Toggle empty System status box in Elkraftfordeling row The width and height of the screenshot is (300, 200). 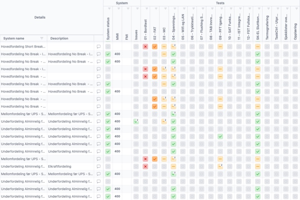pyautogui.click(x=108, y=166)
